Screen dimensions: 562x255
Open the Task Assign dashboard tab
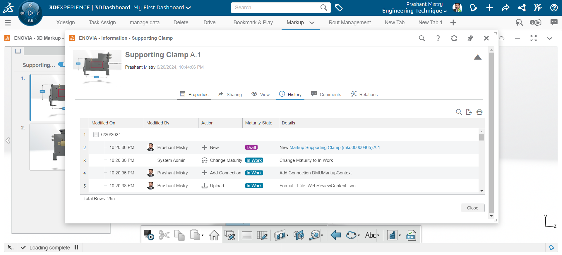[102, 22]
